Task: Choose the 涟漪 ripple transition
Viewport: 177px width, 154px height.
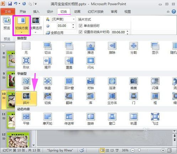Action: (x=112, y=84)
